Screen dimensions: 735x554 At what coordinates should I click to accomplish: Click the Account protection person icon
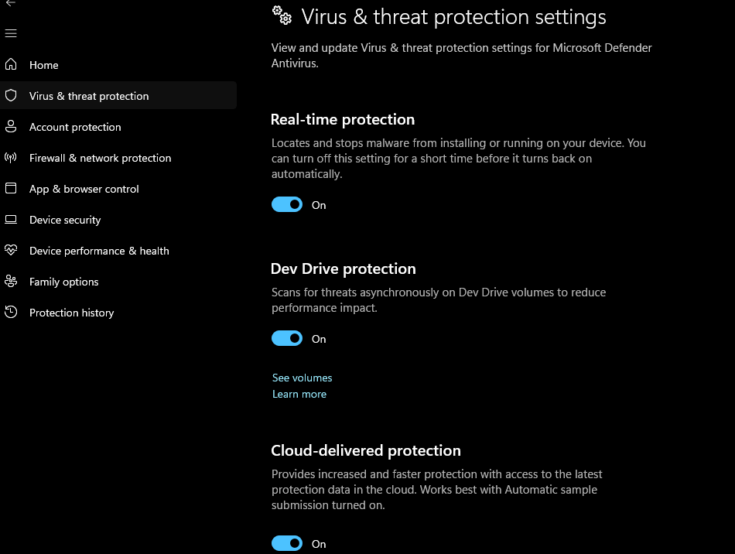[11, 127]
